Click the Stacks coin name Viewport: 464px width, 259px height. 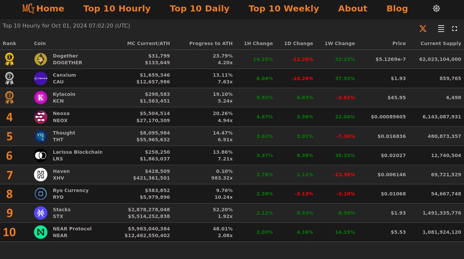coord(62,210)
